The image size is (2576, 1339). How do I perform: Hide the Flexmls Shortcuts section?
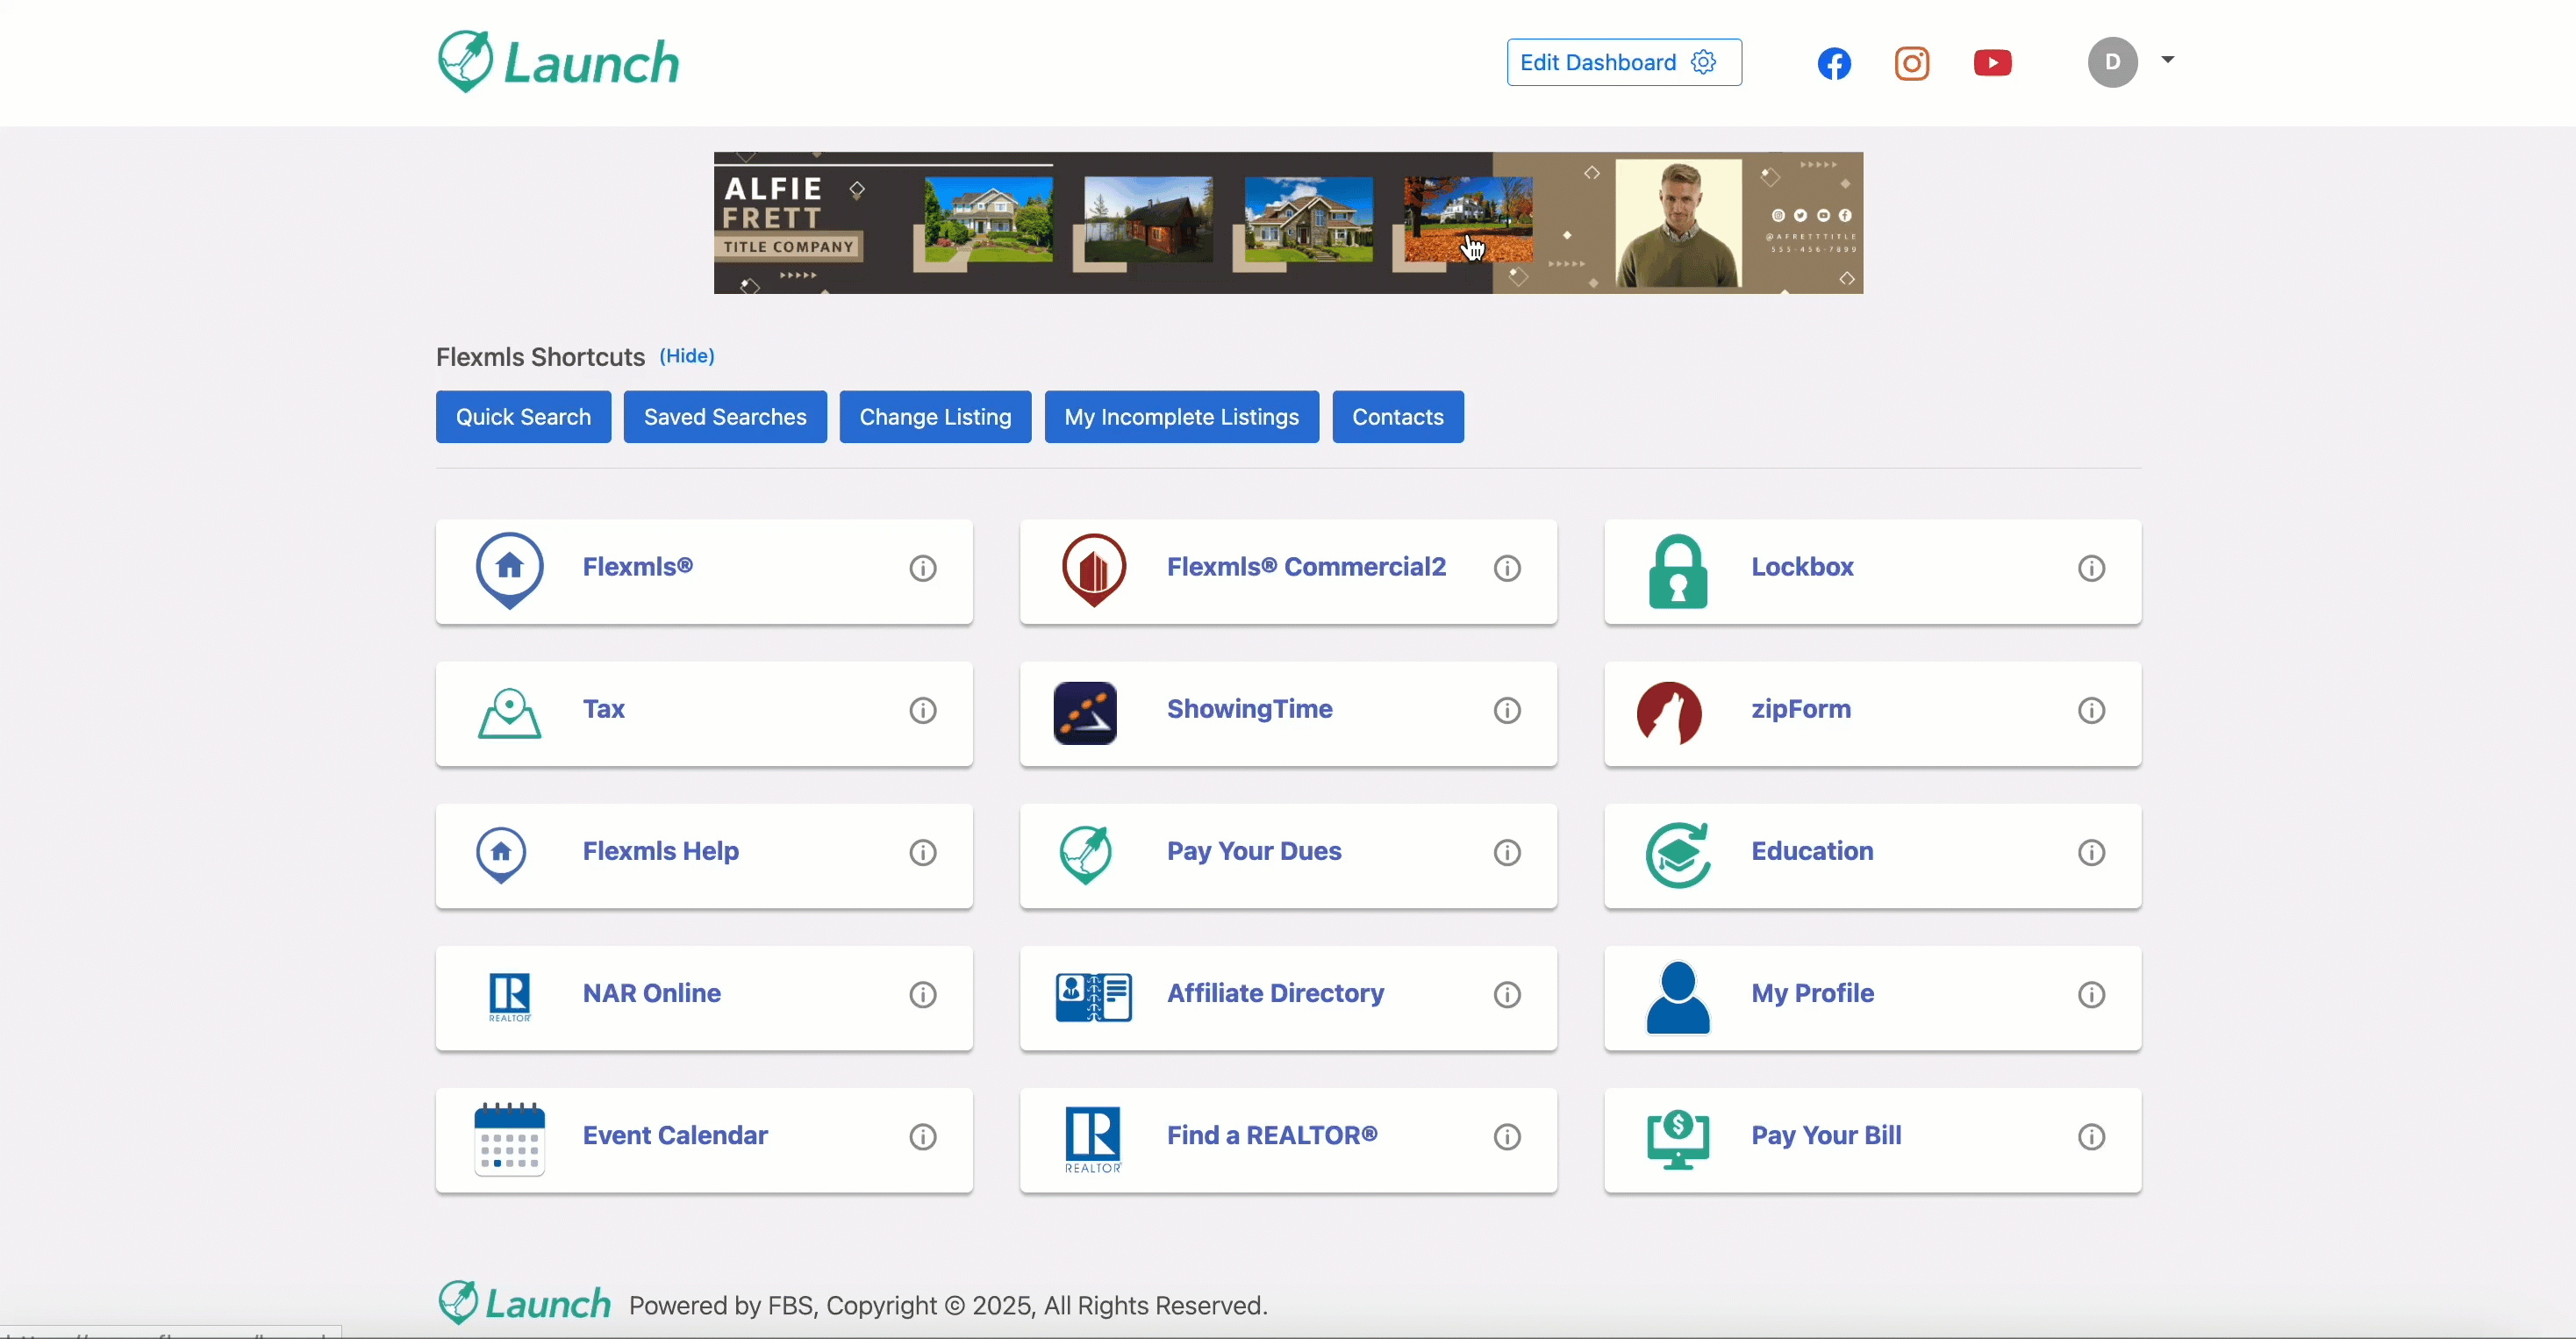687,356
